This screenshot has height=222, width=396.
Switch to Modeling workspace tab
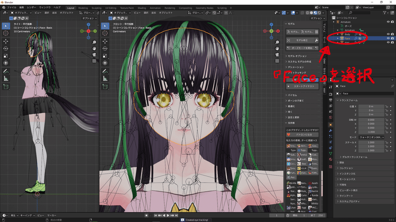83,8
